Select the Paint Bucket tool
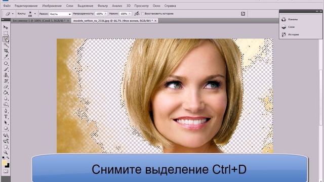This screenshot has width=324, height=182. pyautogui.click(x=6, y=93)
